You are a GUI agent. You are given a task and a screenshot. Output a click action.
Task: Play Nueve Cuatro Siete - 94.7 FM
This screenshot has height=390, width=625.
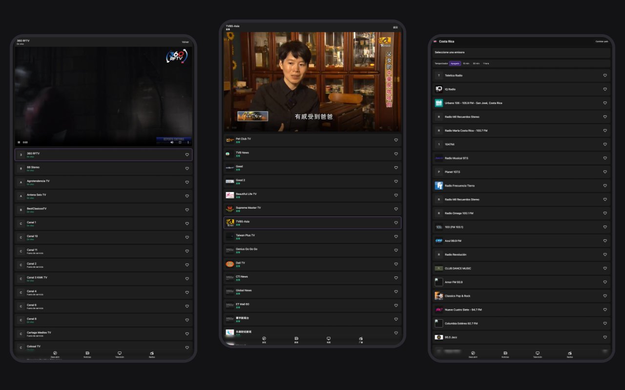tap(521, 310)
